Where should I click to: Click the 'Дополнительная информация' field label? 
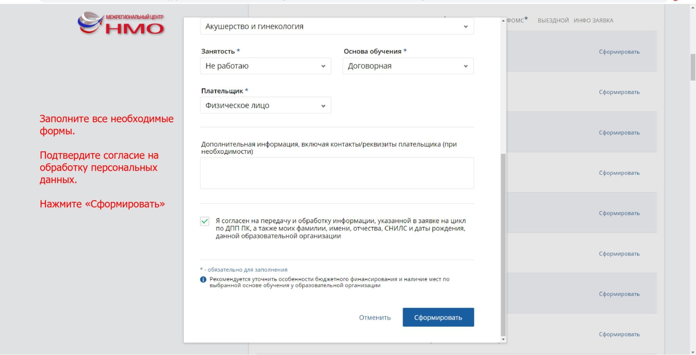click(x=329, y=148)
